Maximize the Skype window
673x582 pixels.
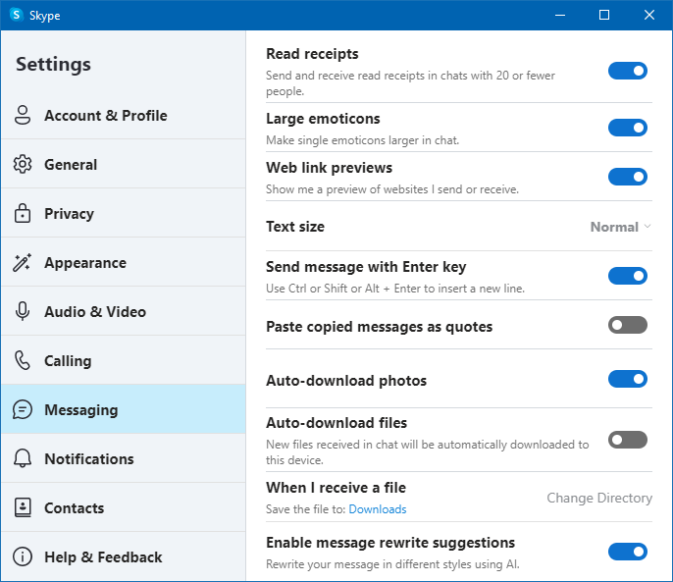[604, 15]
